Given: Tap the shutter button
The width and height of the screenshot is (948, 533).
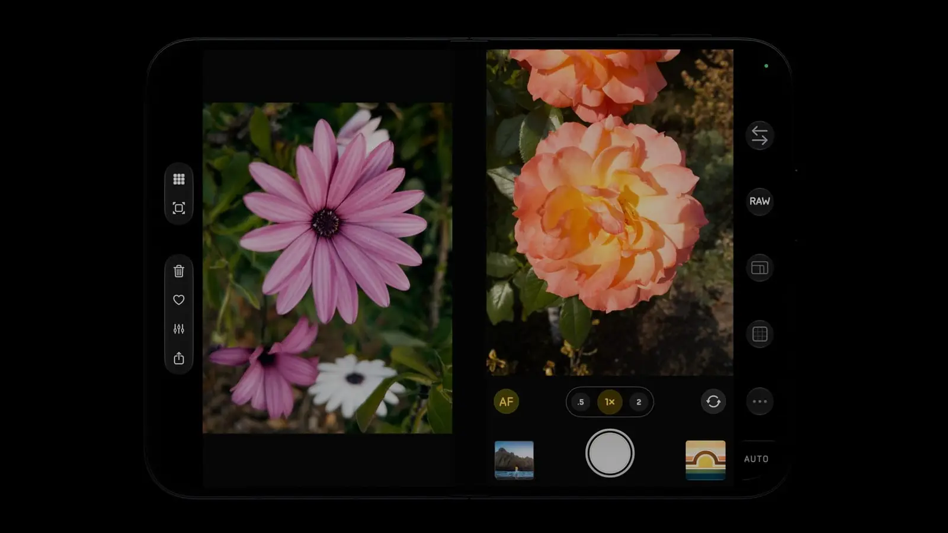Looking at the screenshot, I should (x=610, y=453).
